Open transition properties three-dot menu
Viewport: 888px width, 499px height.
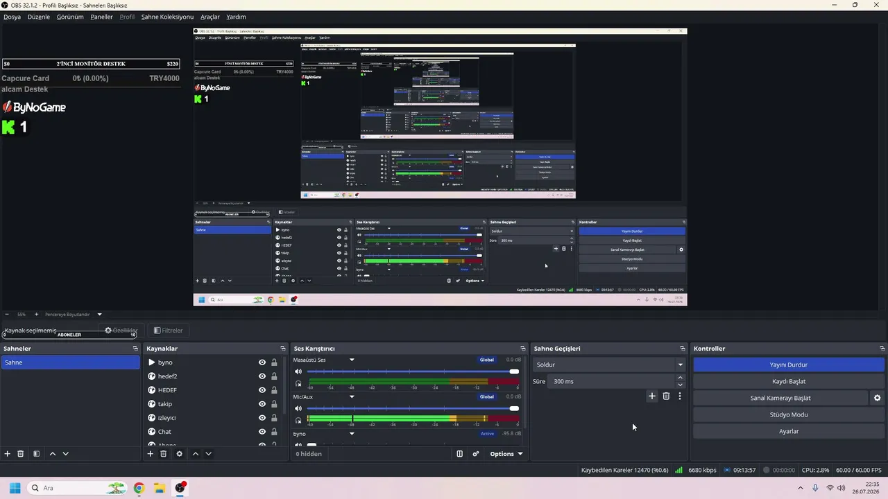(680, 396)
